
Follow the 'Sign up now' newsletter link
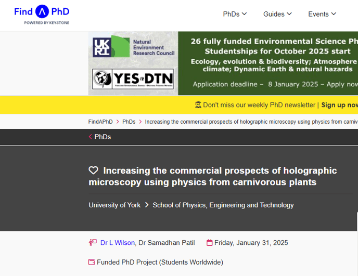pos(339,105)
